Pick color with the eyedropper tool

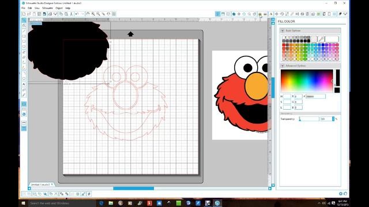click(x=321, y=39)
